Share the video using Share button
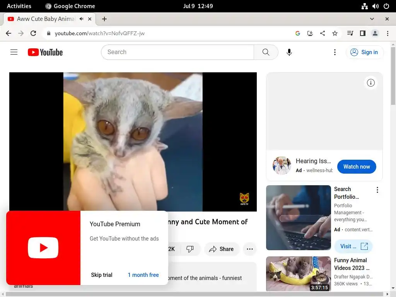Image resolution: width=396 pixels, height=297 pixels. [x=222, y=249]
